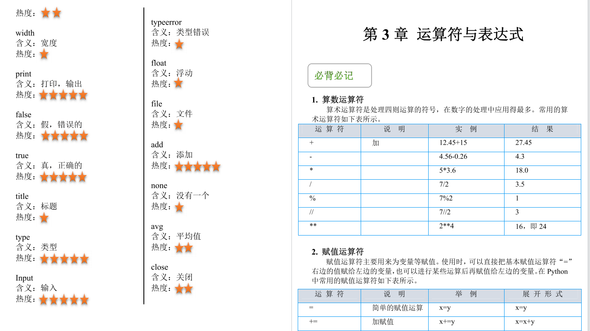Click the single star under none
590x331 pixels.
click(179, 207)
